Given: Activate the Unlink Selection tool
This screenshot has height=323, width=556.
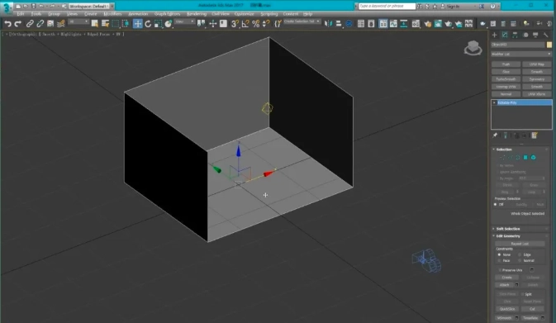Looking at the screenshot, I should [40, 24].
